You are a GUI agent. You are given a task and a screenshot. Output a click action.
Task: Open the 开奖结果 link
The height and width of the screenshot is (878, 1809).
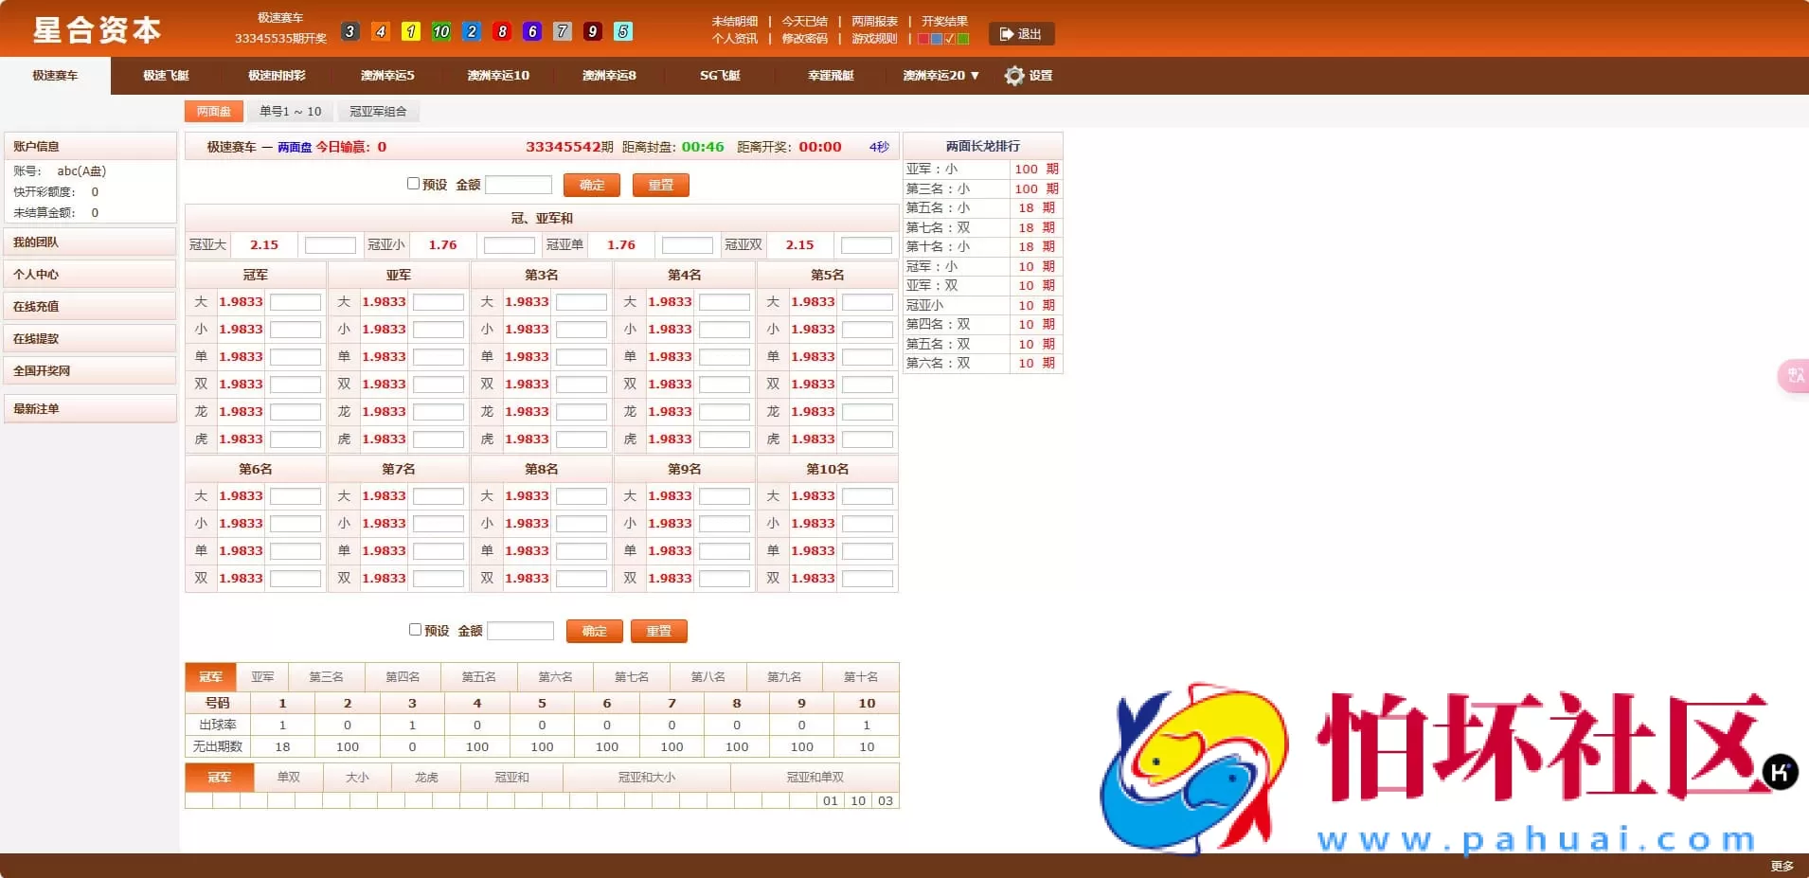944,21
